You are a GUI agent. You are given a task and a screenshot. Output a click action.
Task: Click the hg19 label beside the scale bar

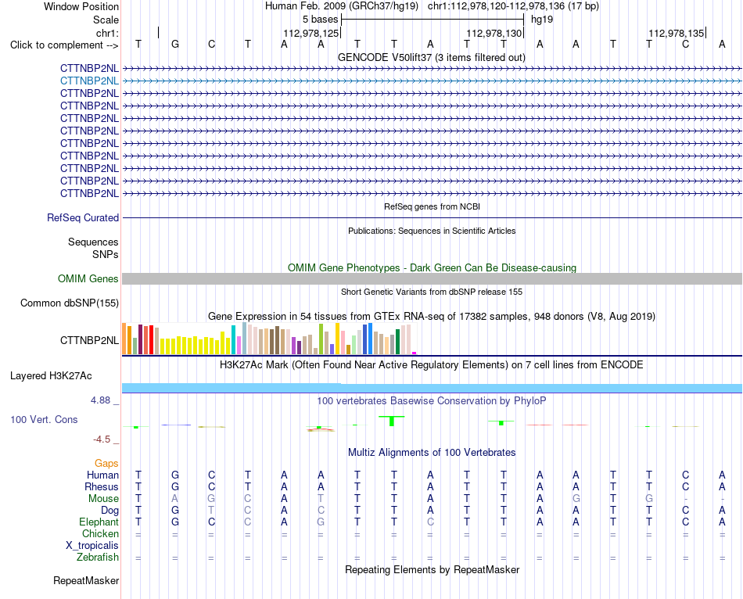coord(542,20)
